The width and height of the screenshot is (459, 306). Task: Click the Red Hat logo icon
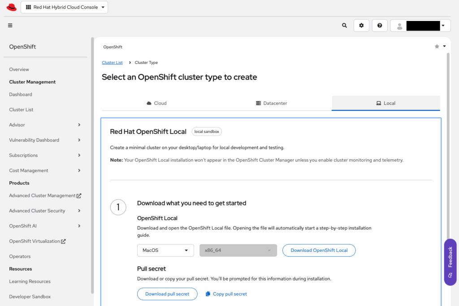pyautogui.click(x=12, y=7)
